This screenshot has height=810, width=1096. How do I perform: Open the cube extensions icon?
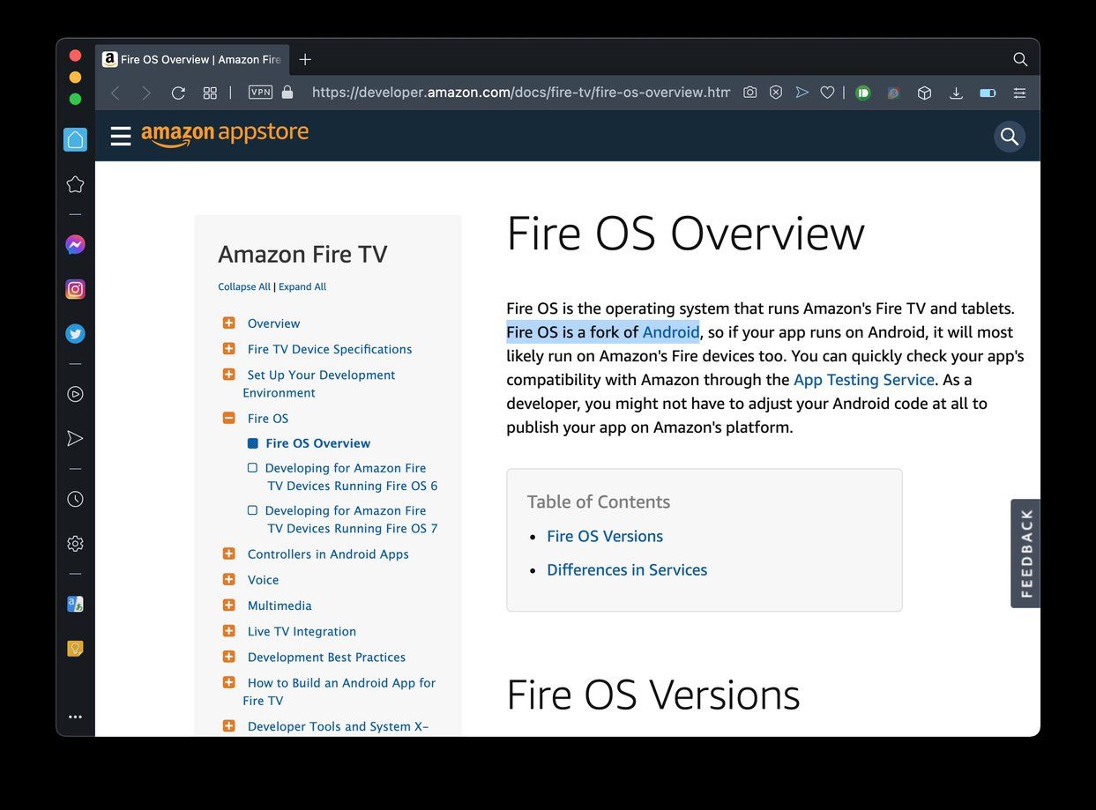pyautogui.click(x=924, y=93)
